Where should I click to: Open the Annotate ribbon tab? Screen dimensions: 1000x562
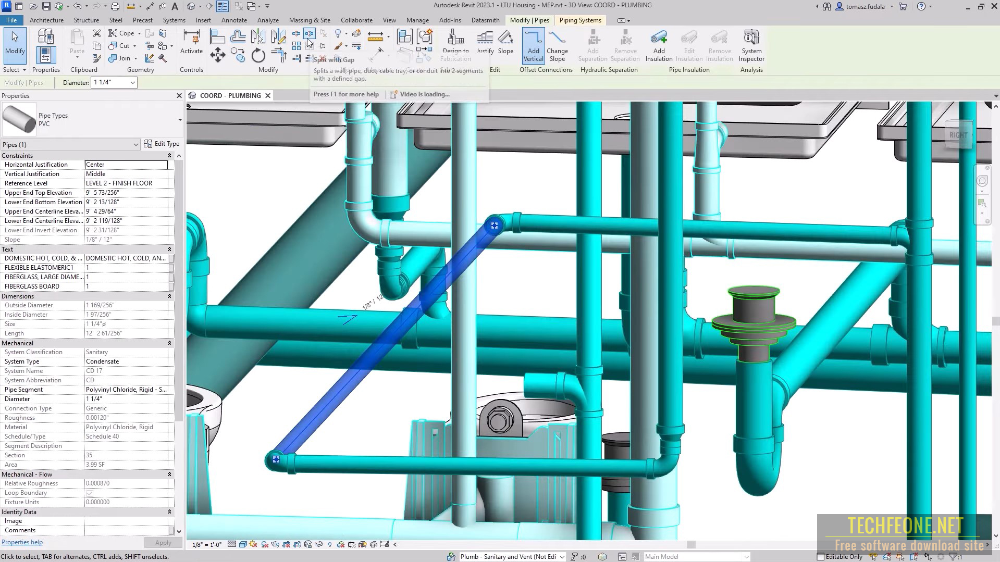[234, 20]
